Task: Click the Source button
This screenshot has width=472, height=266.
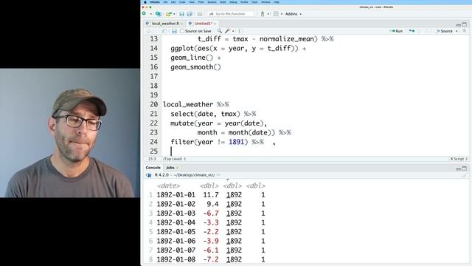Action: pos(444,31)
